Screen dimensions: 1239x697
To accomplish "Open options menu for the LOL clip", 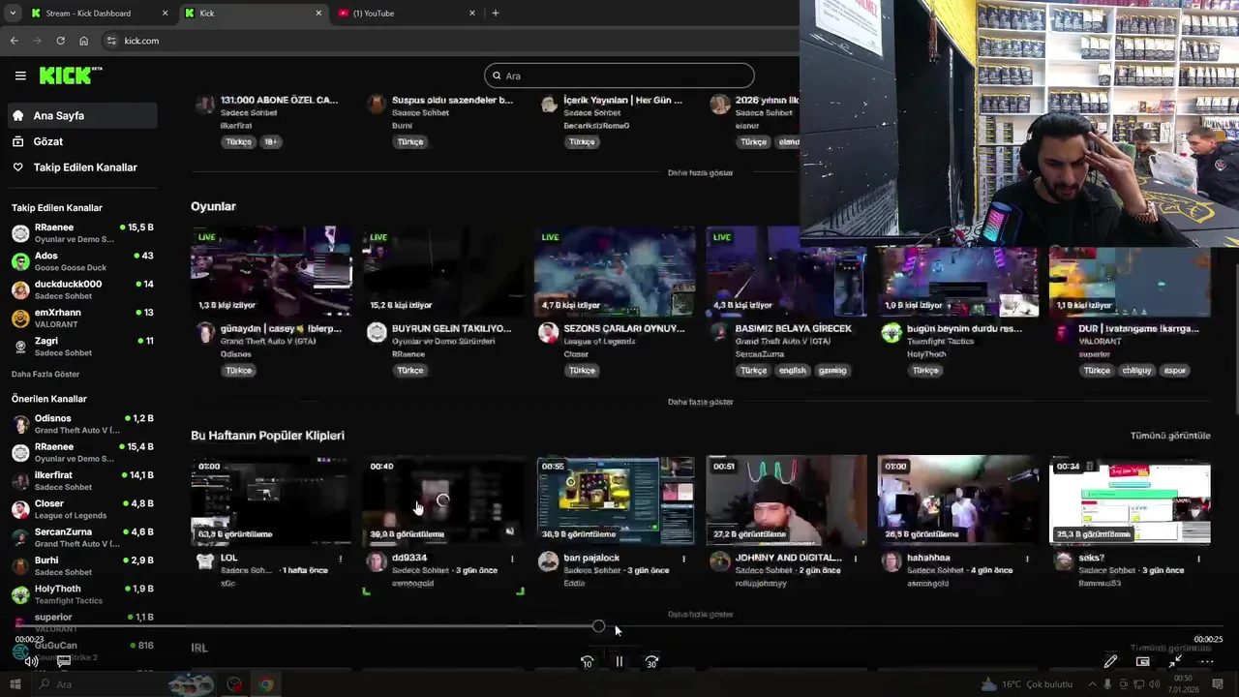I will pyautogui.click(x=340, y=559).
